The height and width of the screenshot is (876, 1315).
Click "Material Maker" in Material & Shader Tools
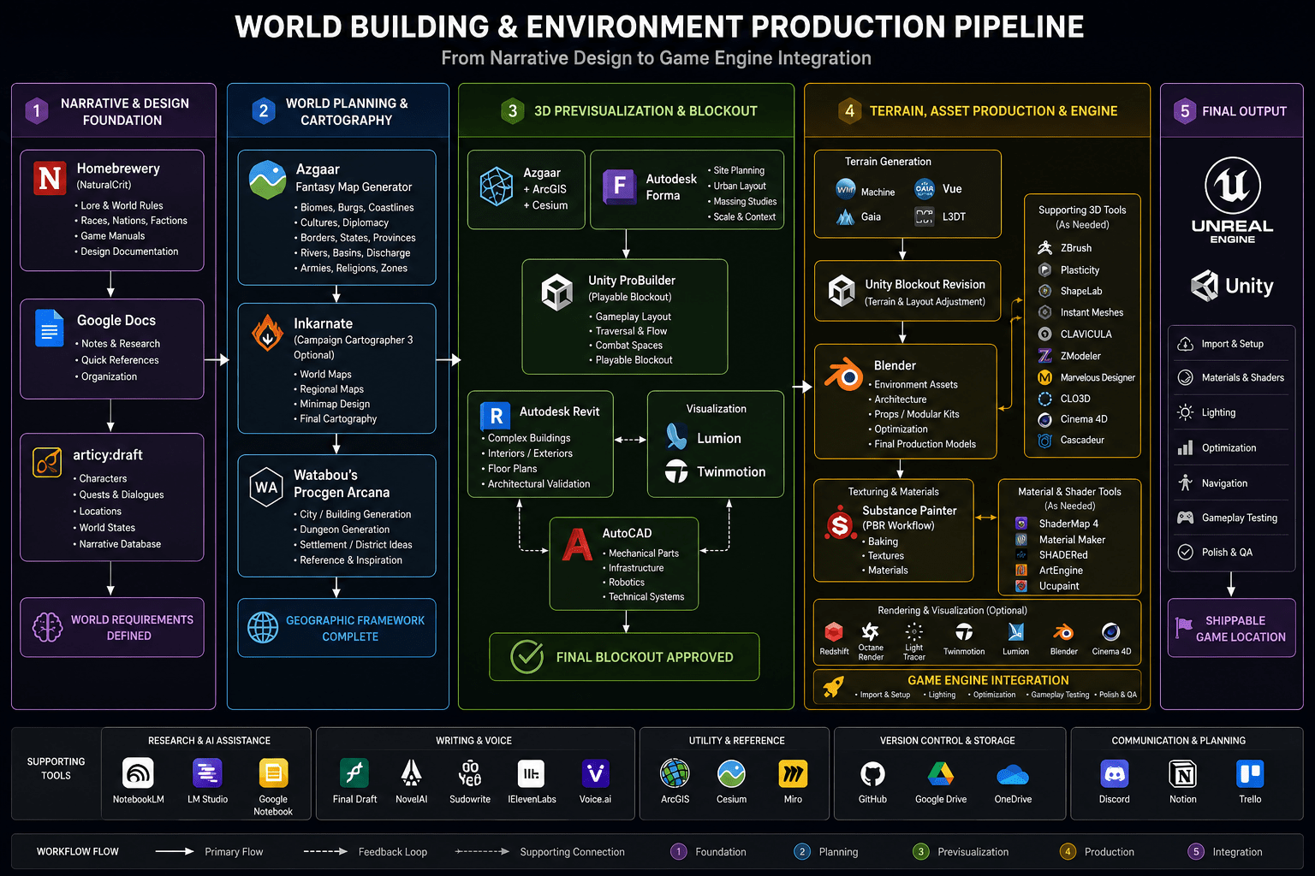[1072, 540]
